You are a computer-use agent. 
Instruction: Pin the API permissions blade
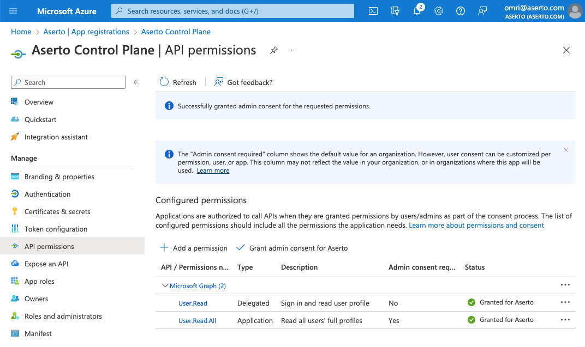pos(274,50)
